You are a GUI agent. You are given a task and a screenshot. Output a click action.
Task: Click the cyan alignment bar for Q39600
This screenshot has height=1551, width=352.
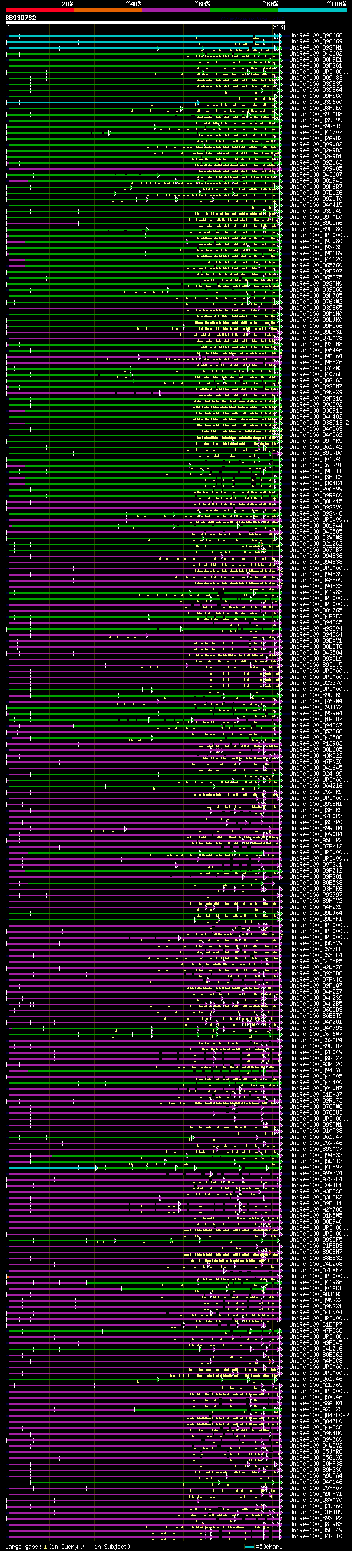point(103,103)
